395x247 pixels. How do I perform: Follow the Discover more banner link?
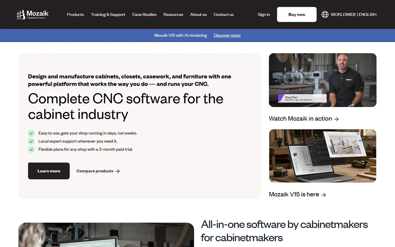[227, 35]
